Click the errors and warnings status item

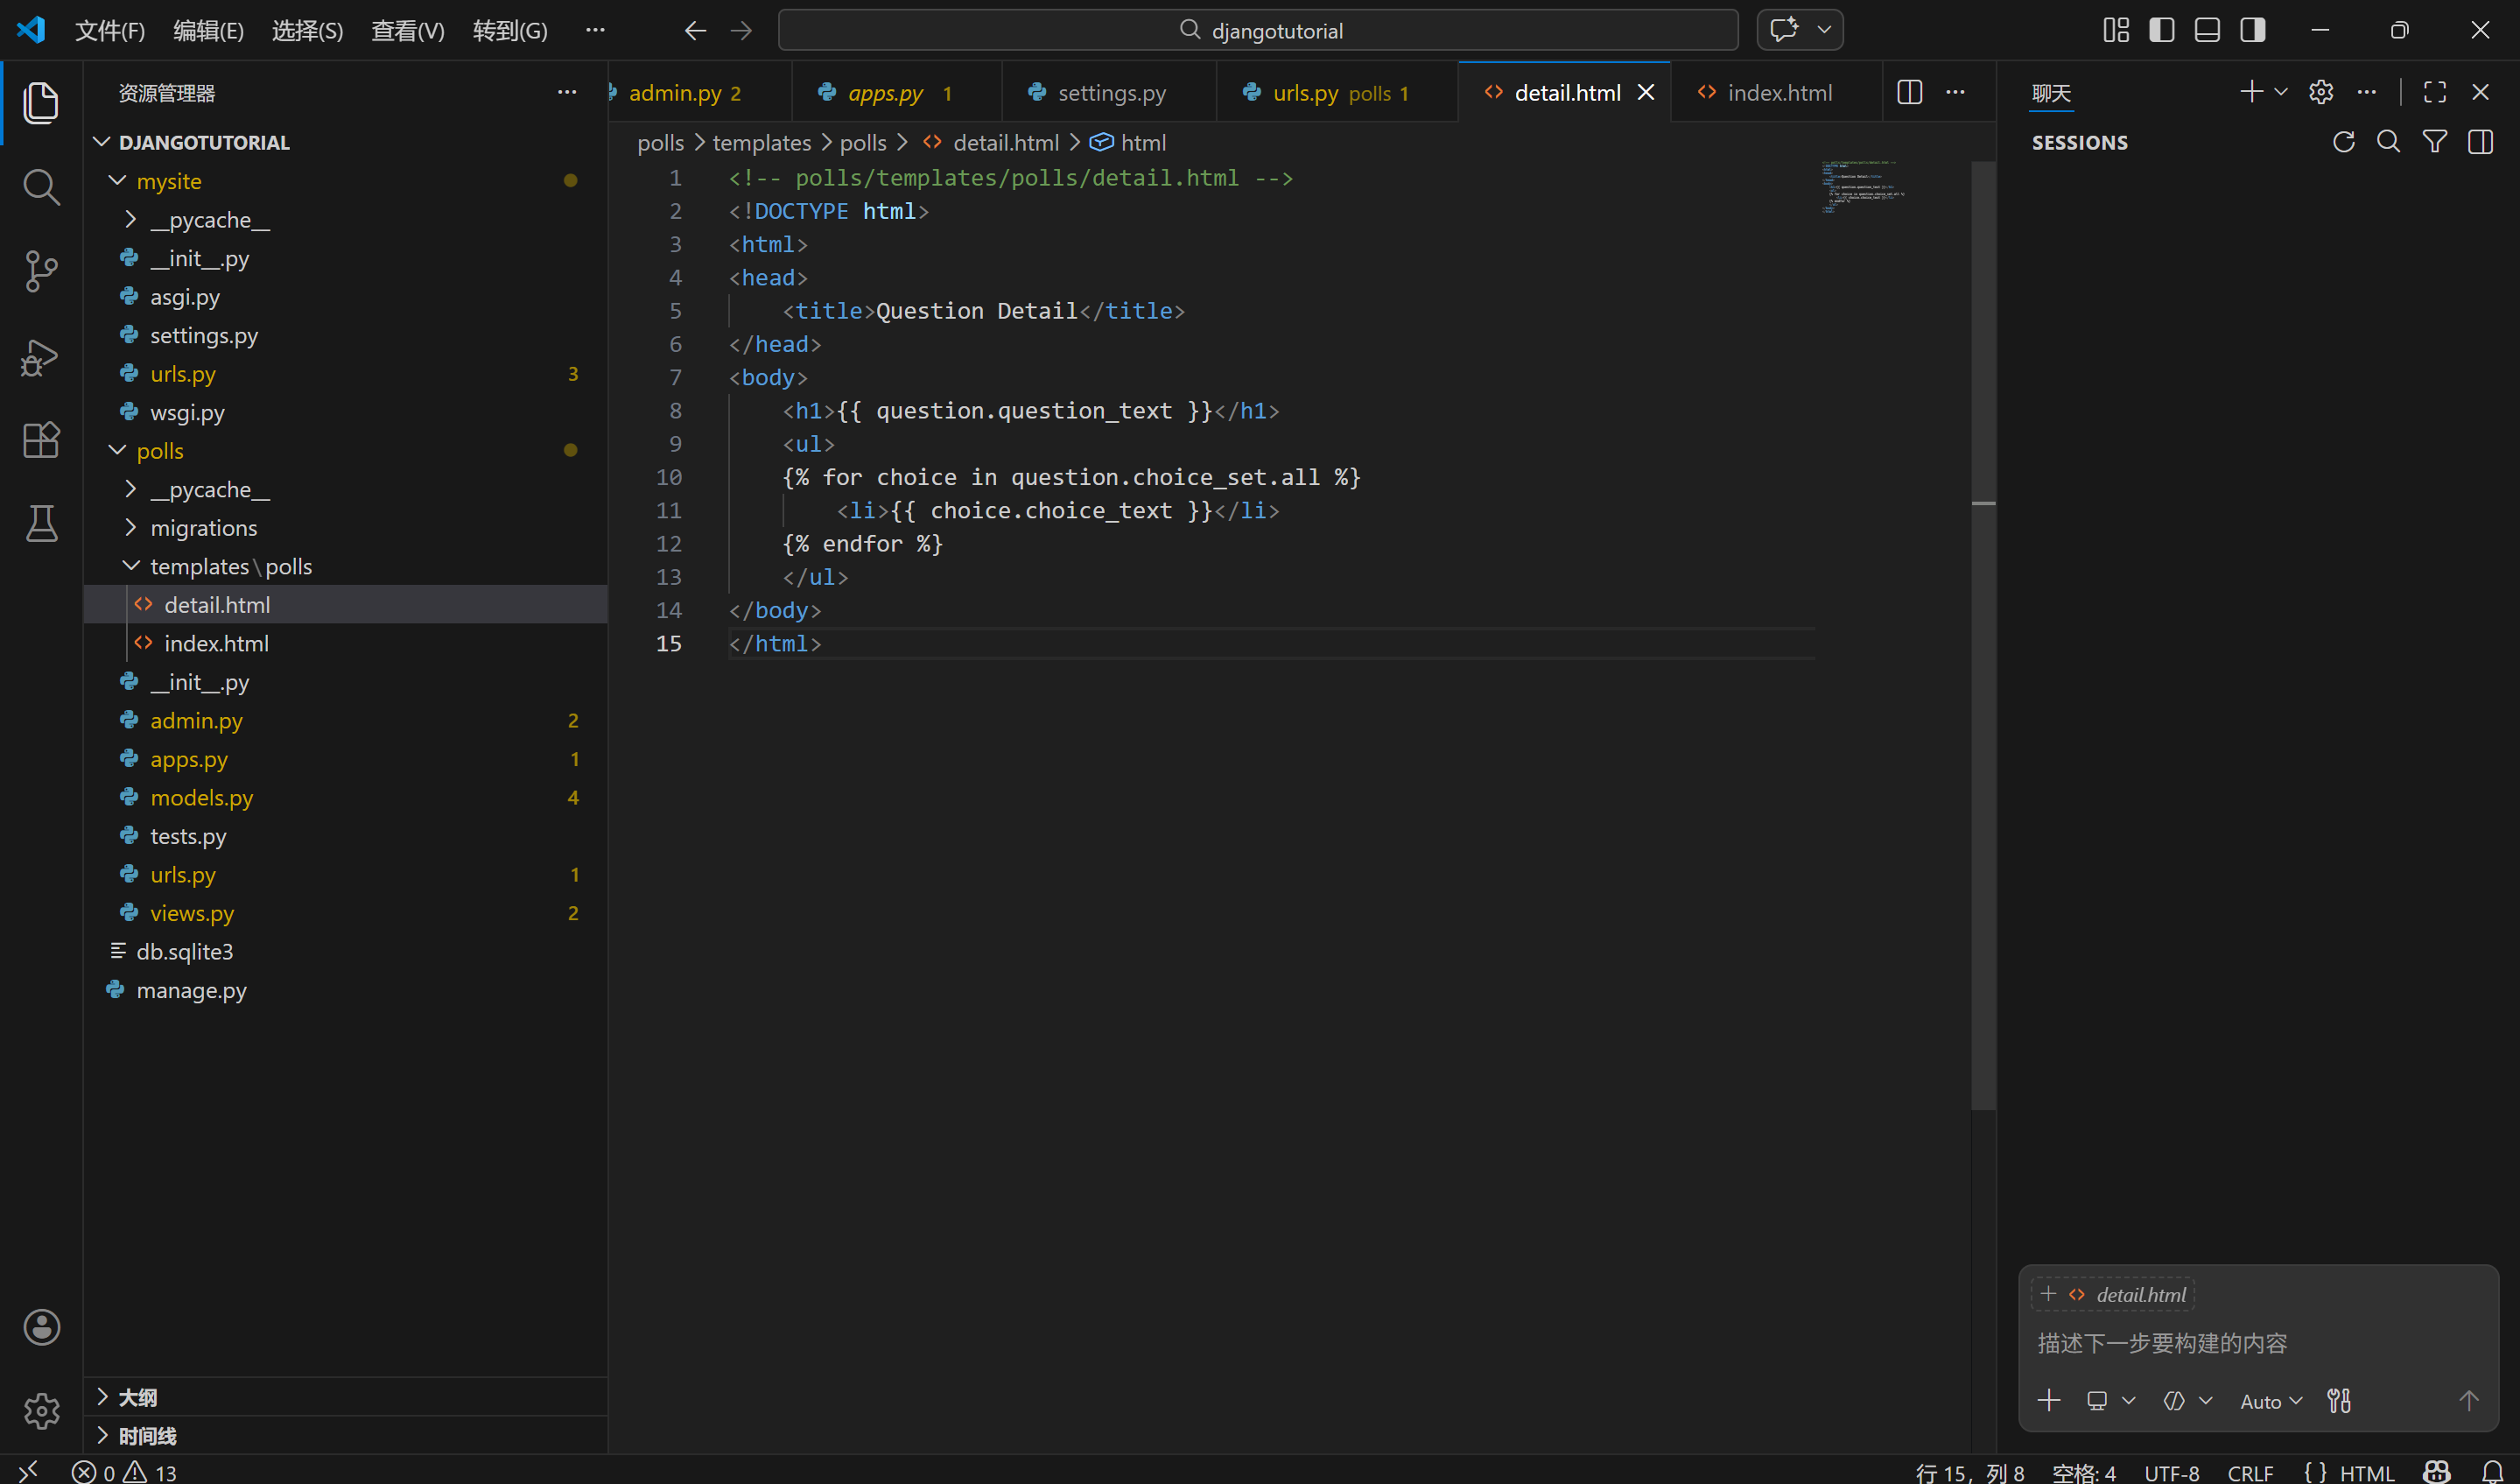tap(124, 1472)
